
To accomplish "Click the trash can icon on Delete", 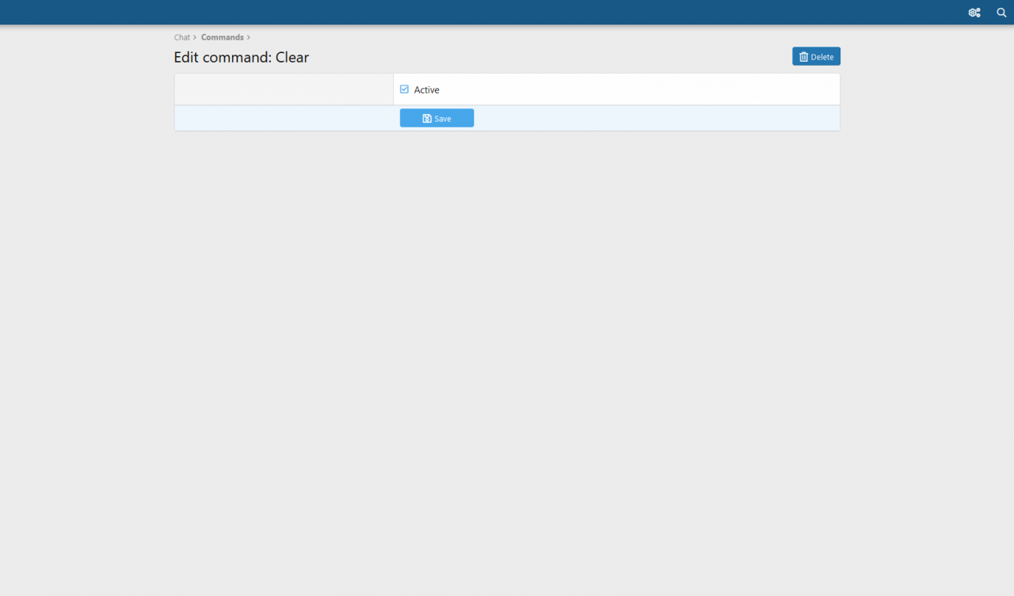I will coord(803,57).
